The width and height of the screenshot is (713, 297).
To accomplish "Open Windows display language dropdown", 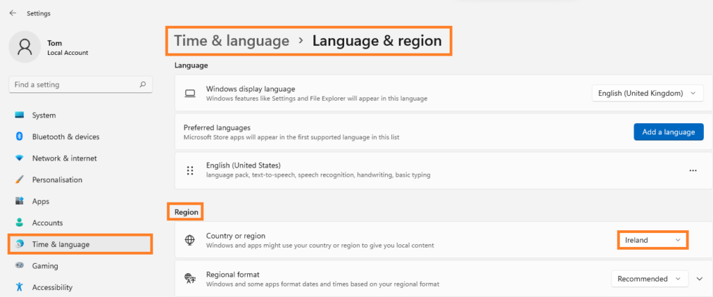I will coord(647,93).
